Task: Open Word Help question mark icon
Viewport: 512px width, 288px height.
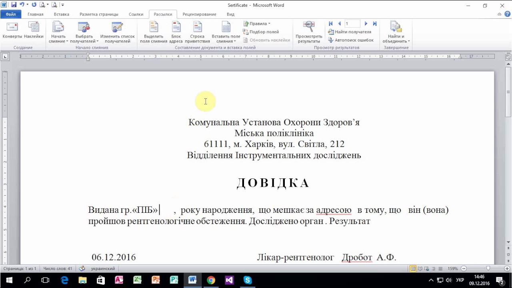Action: click(x=507, y=14)
